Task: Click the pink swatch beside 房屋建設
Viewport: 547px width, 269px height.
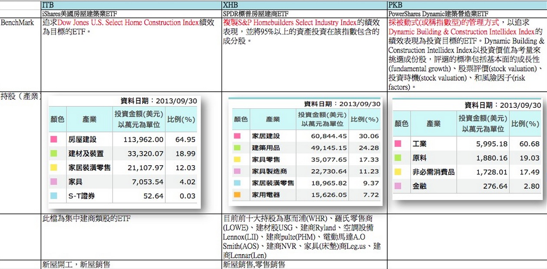Action: [54, 139]
